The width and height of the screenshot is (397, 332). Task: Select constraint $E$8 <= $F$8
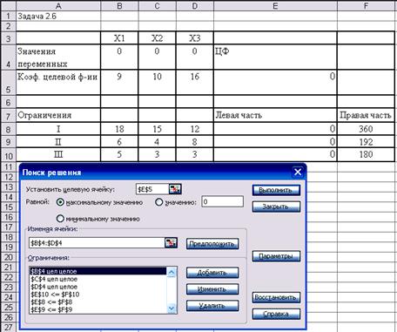98,302
